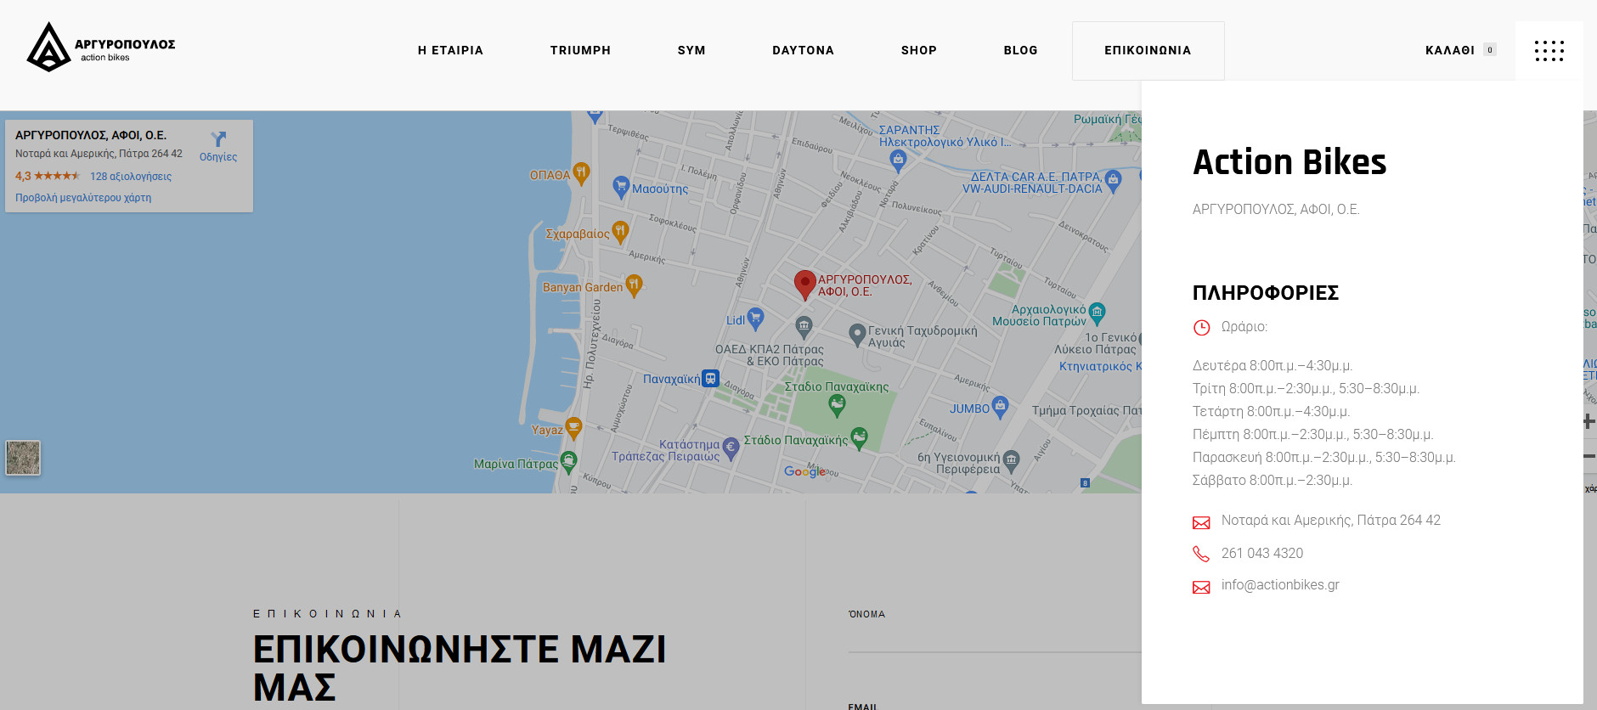
Task: Click the ΟΑΕΔ ΚΠΑ2 Πάτρας building marker
Action: (x=804, y=326)
